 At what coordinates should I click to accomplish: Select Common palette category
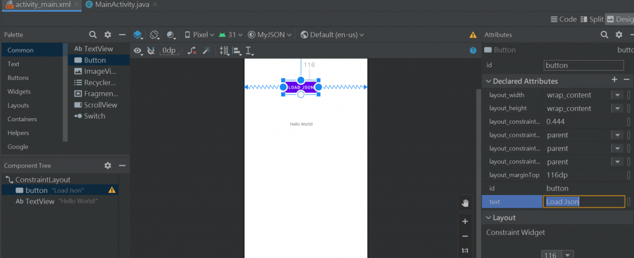(x=32, y=50)
